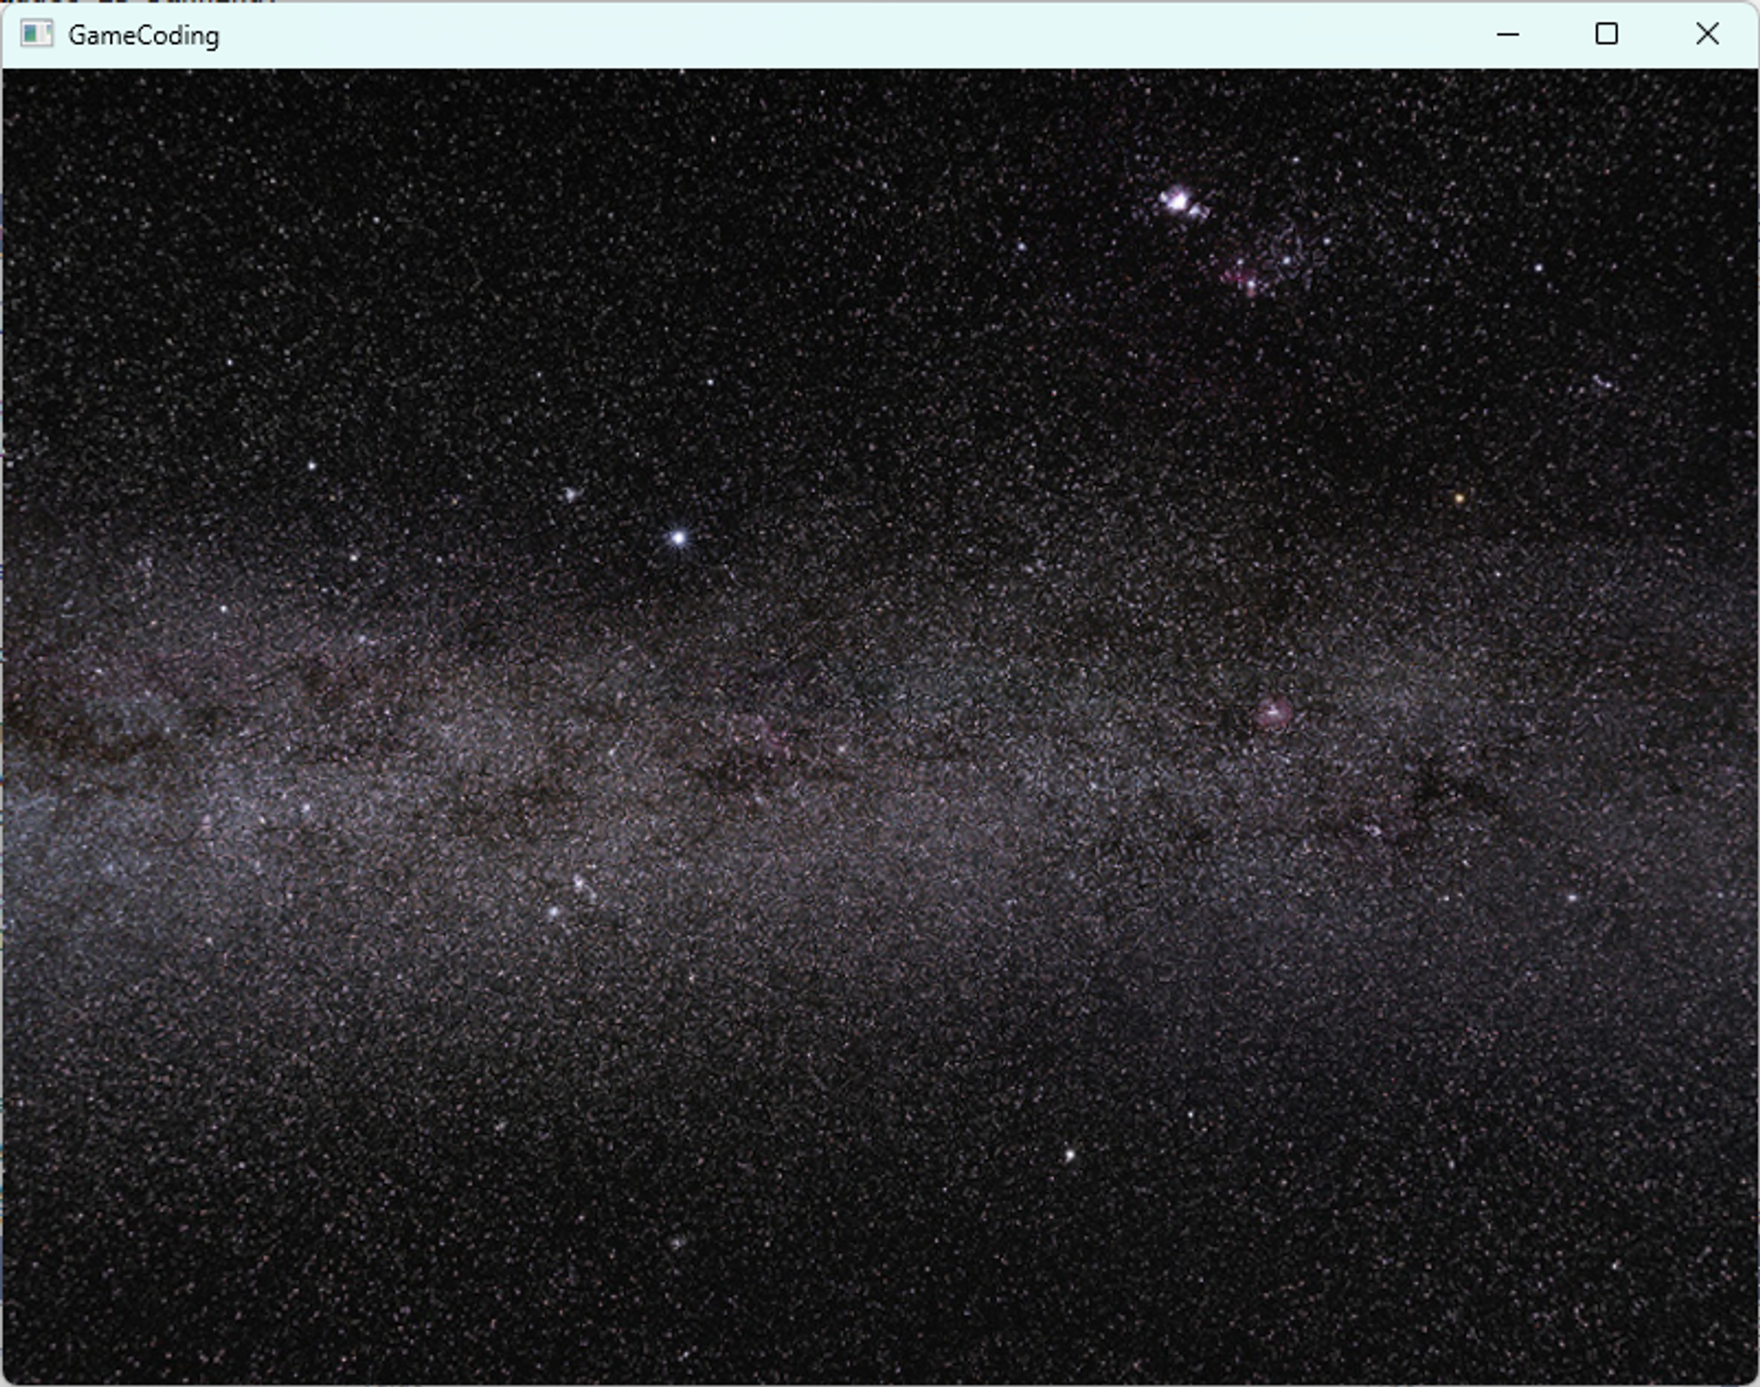Click the brightest blue-white star near center
1760x1387 pixels.
coord(678,537)
